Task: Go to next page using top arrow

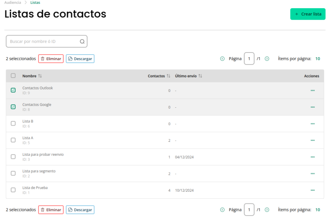Action: click(267, 59)
